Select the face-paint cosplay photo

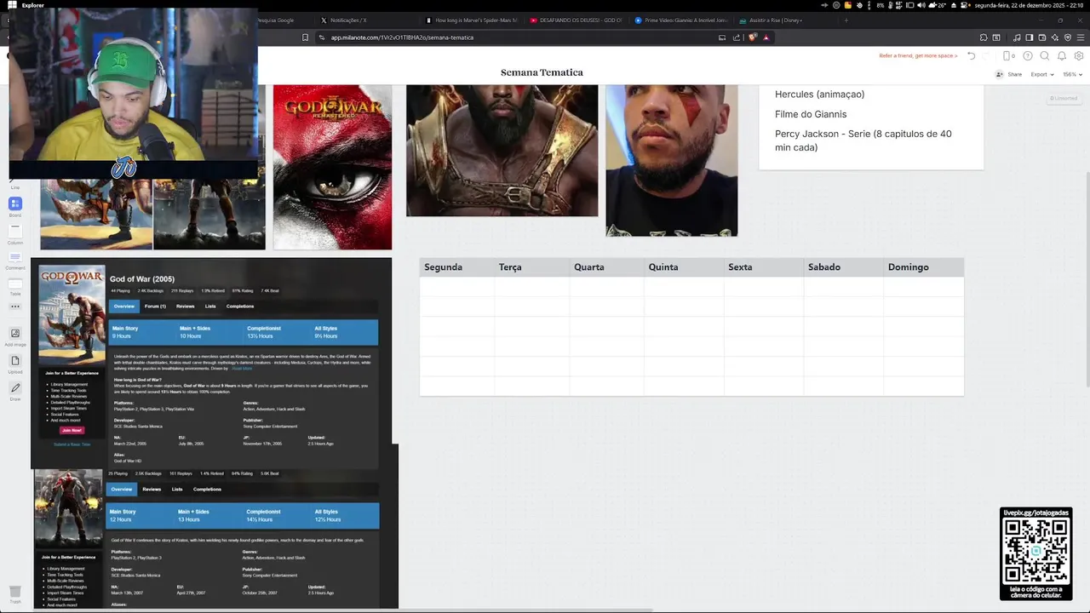pos(671,160)
